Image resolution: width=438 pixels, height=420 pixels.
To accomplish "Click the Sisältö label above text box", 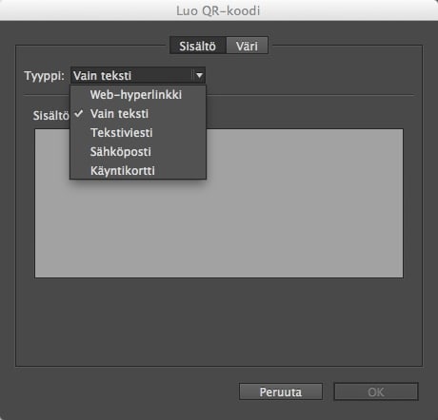I will pos(50,116).
